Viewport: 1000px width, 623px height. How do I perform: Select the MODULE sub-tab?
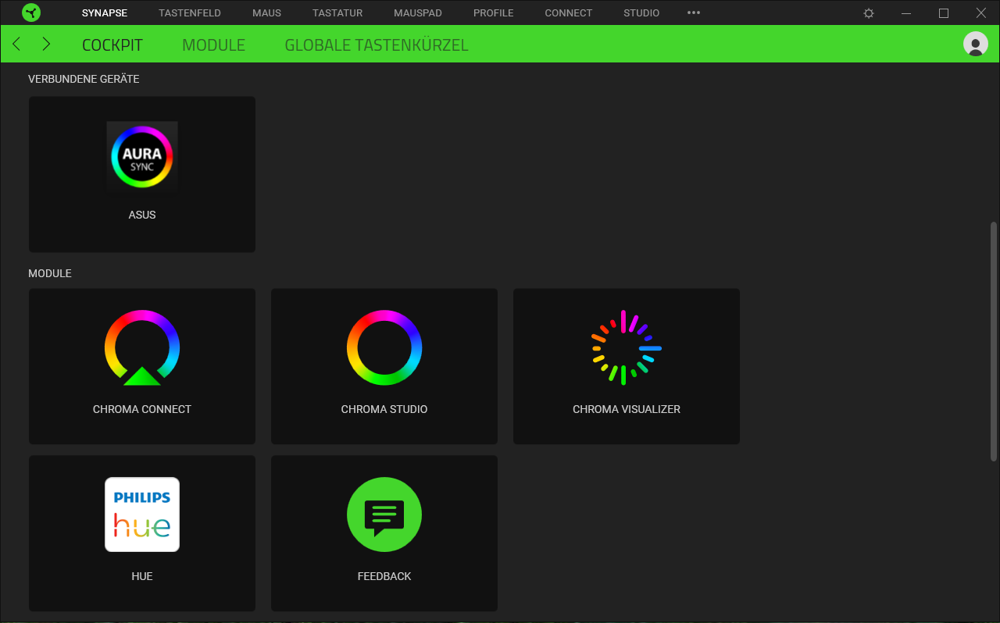214,45
